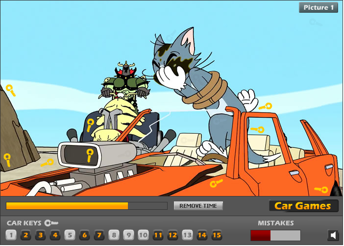Click the yellow key inside the car window frame
This screenshot has width=344, height=246.
click(x=257, y=129)
